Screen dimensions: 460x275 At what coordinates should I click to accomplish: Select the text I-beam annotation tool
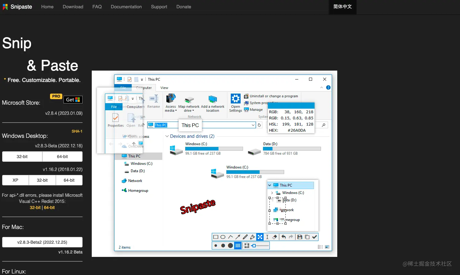pos(267,237)
